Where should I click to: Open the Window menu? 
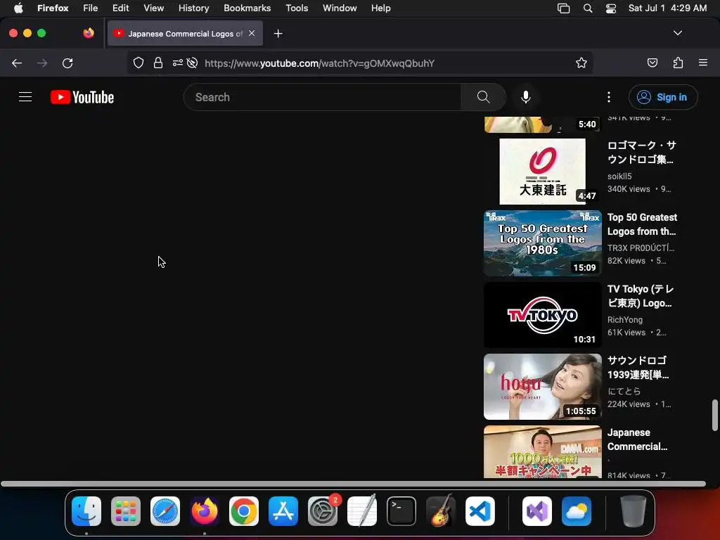click(x=340, y=8)
